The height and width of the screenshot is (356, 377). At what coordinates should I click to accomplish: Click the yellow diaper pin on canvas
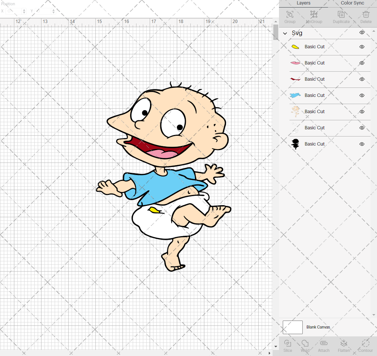click(154, 210)
